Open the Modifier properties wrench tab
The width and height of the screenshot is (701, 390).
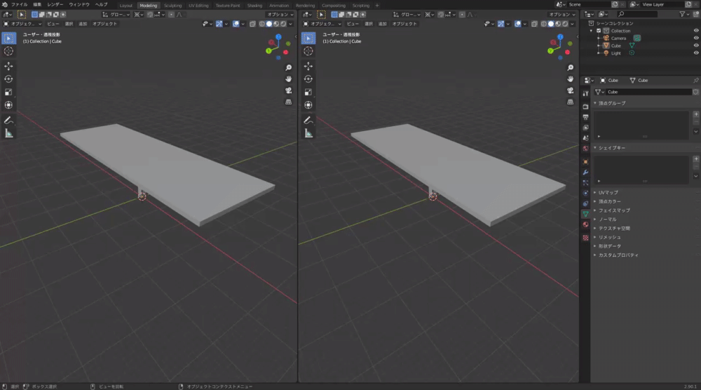(x=585, y=173)
